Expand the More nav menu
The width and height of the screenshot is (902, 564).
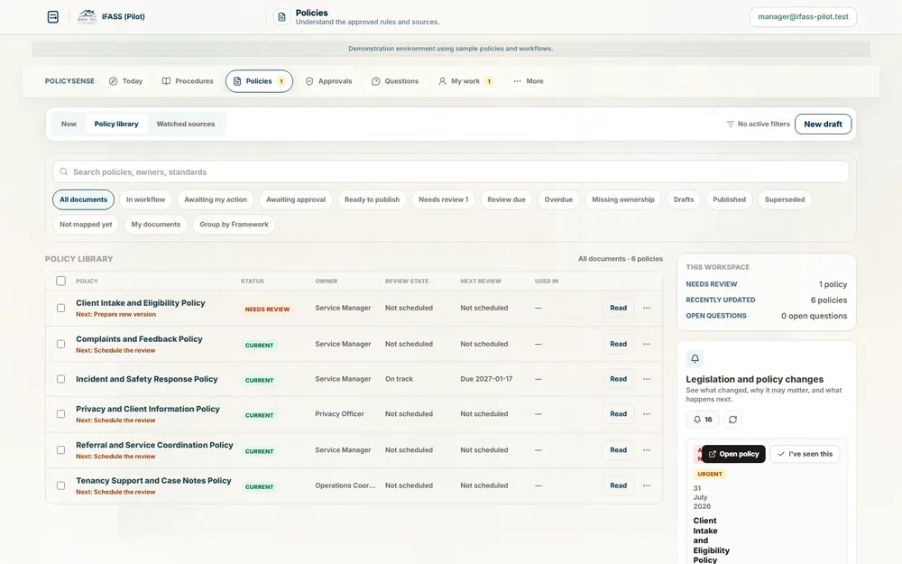point(528,81)
